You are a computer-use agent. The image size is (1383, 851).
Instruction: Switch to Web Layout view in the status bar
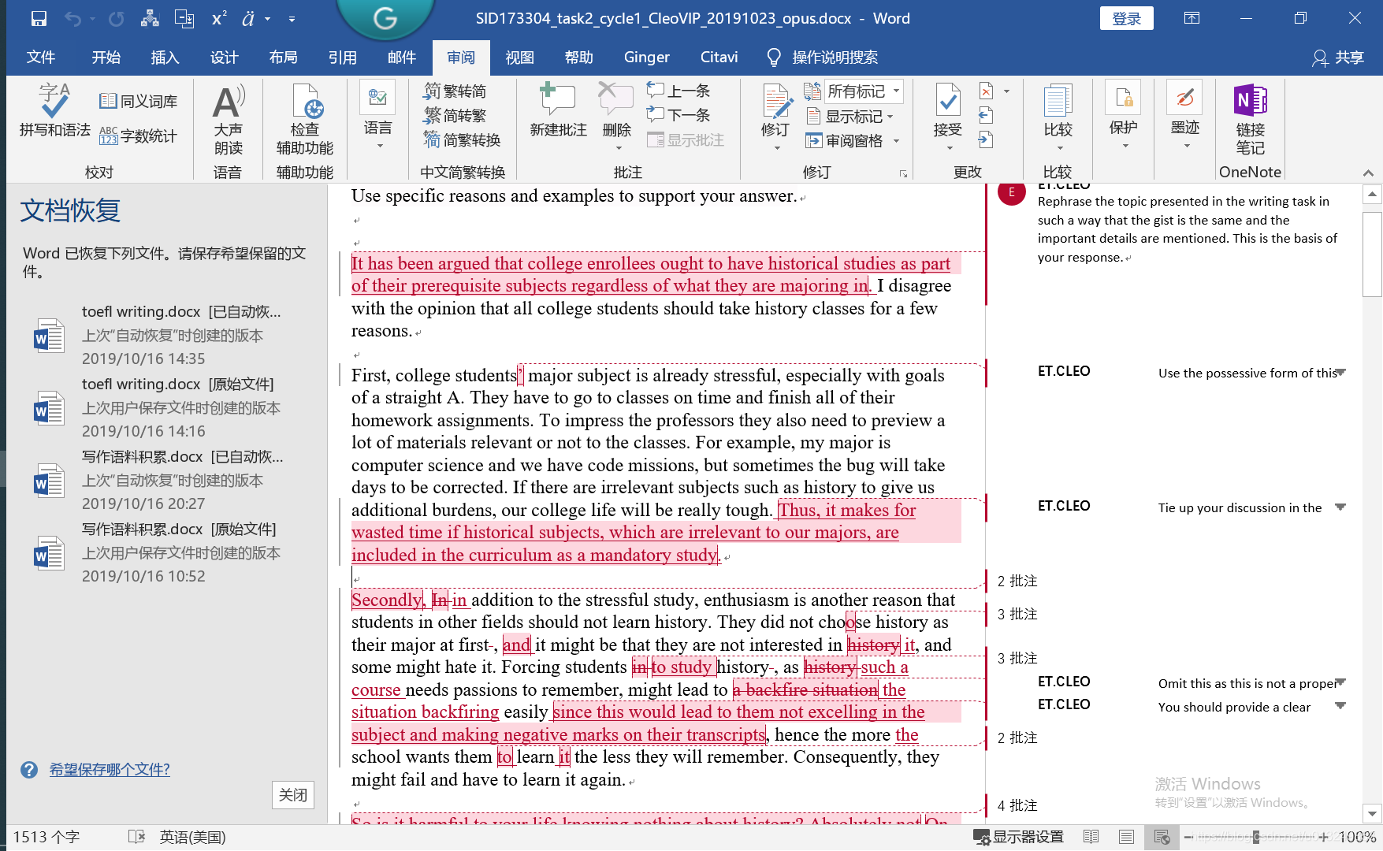tap(1162, 837)
